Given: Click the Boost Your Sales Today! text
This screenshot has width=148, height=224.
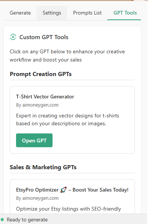Looking at the screenshot, I should (101, 190).
